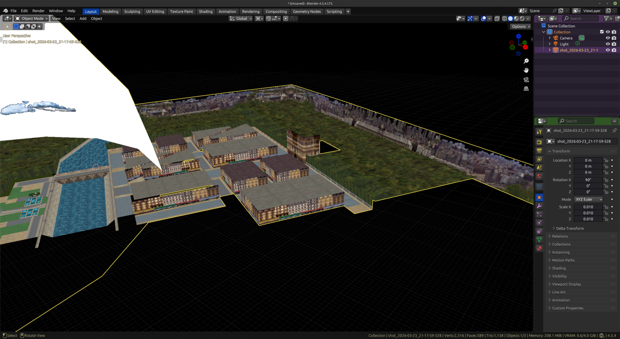Viewport: 620px width, 339px height.
Task: Open the World properties tab
Action: click(539, 176)
